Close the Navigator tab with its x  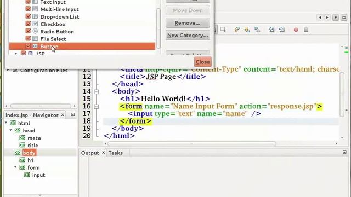(x=63, y=115)
